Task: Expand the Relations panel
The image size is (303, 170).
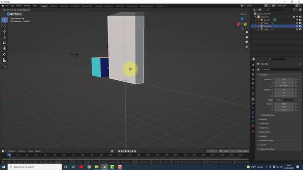Action: 262,119
